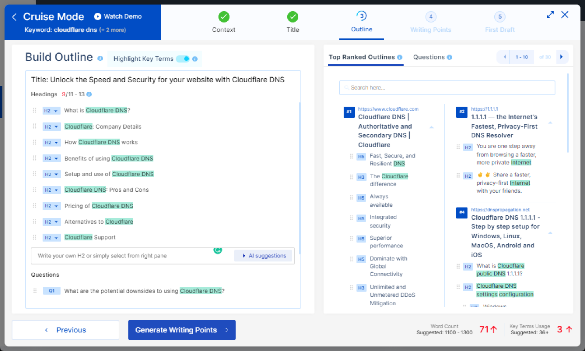Open heading level dropdown for 'Pricing of Cloudflare DNS'

point(51,206)
